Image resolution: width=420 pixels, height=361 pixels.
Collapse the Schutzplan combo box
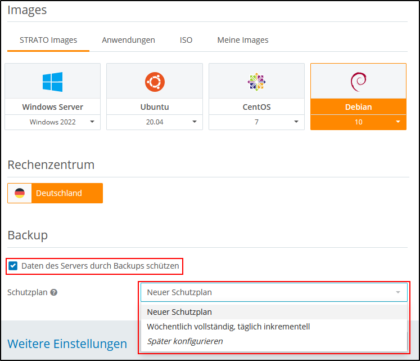pos(274,292)
